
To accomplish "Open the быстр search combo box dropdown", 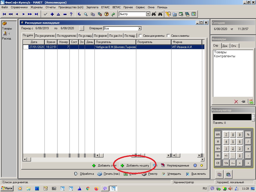I will click(148, 14).
